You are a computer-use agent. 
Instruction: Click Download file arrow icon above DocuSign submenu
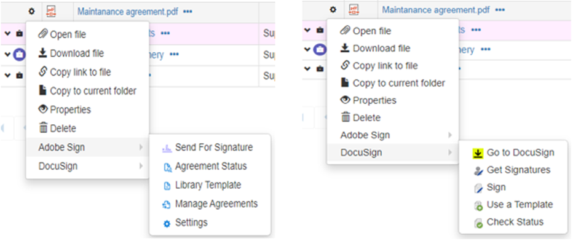(344, 48)
